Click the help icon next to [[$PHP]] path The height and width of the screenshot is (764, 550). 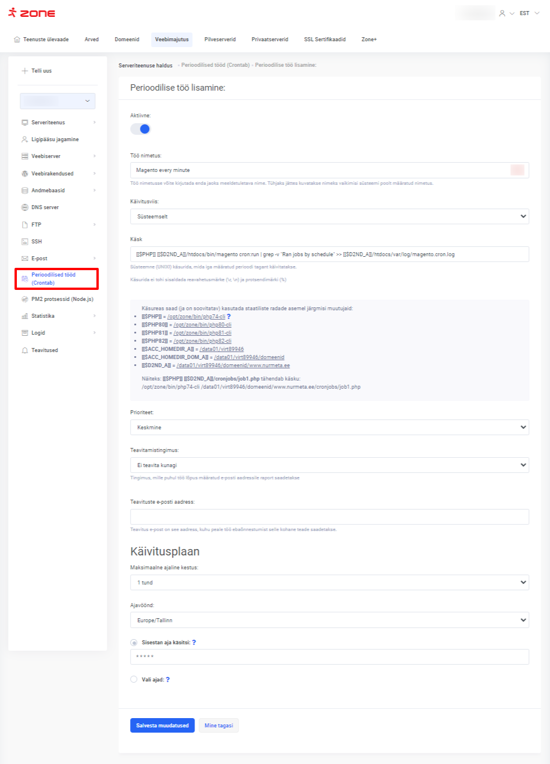click(x=229, y=317)
